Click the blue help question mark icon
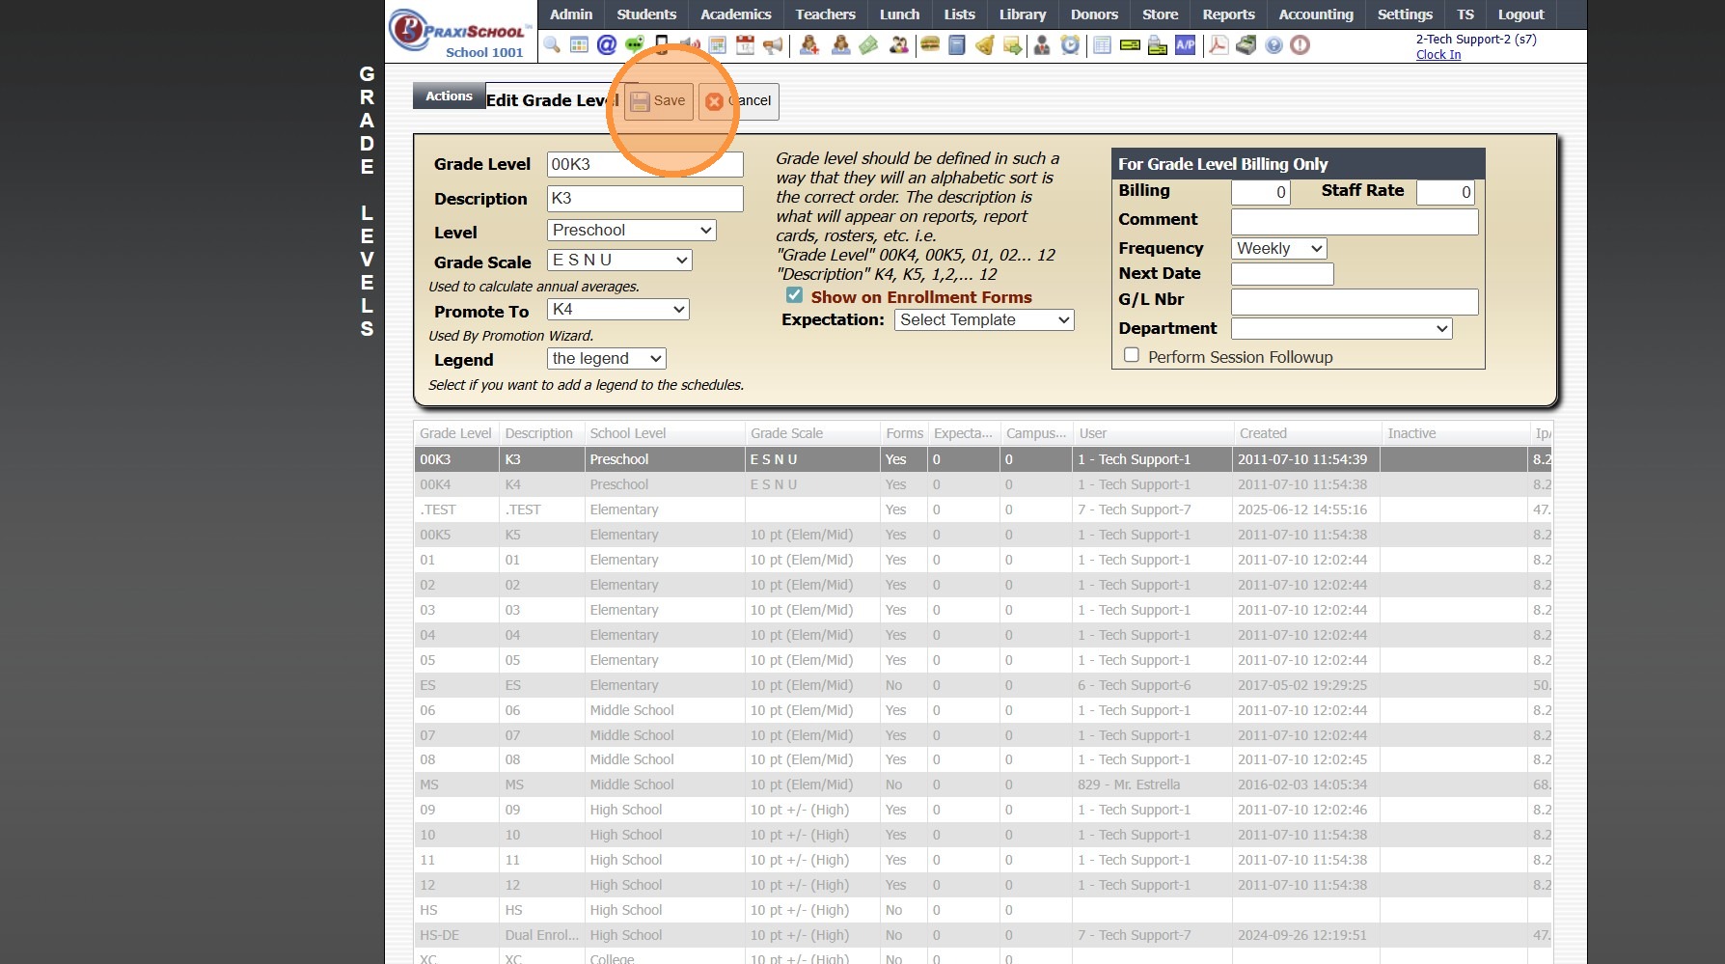Screen dimensions: 1725x964 (1273, 45)
